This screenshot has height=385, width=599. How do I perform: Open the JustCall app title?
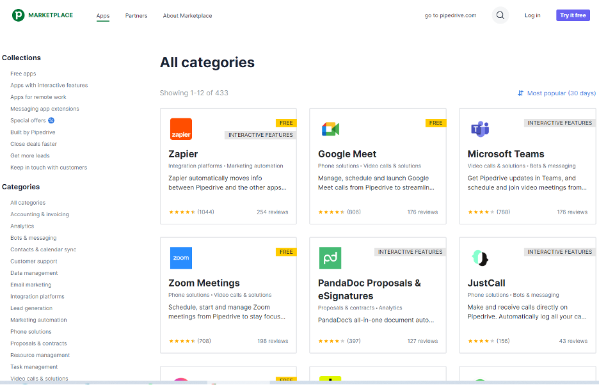point(486,283)
